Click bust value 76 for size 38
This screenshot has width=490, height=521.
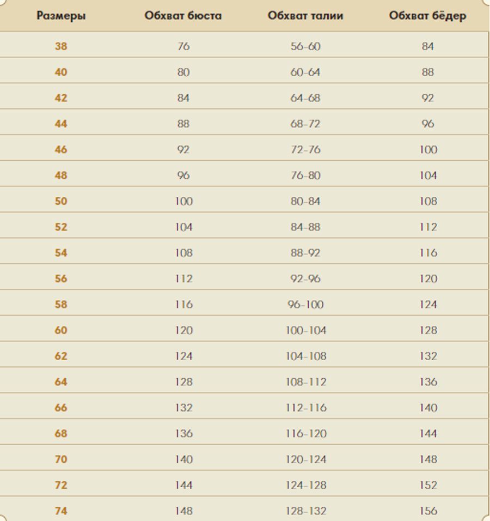coord(183,46)
